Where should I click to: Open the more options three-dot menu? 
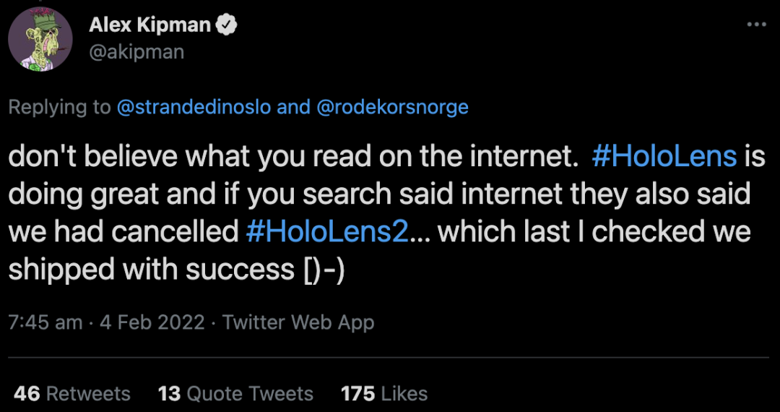[x=755, y=25]
